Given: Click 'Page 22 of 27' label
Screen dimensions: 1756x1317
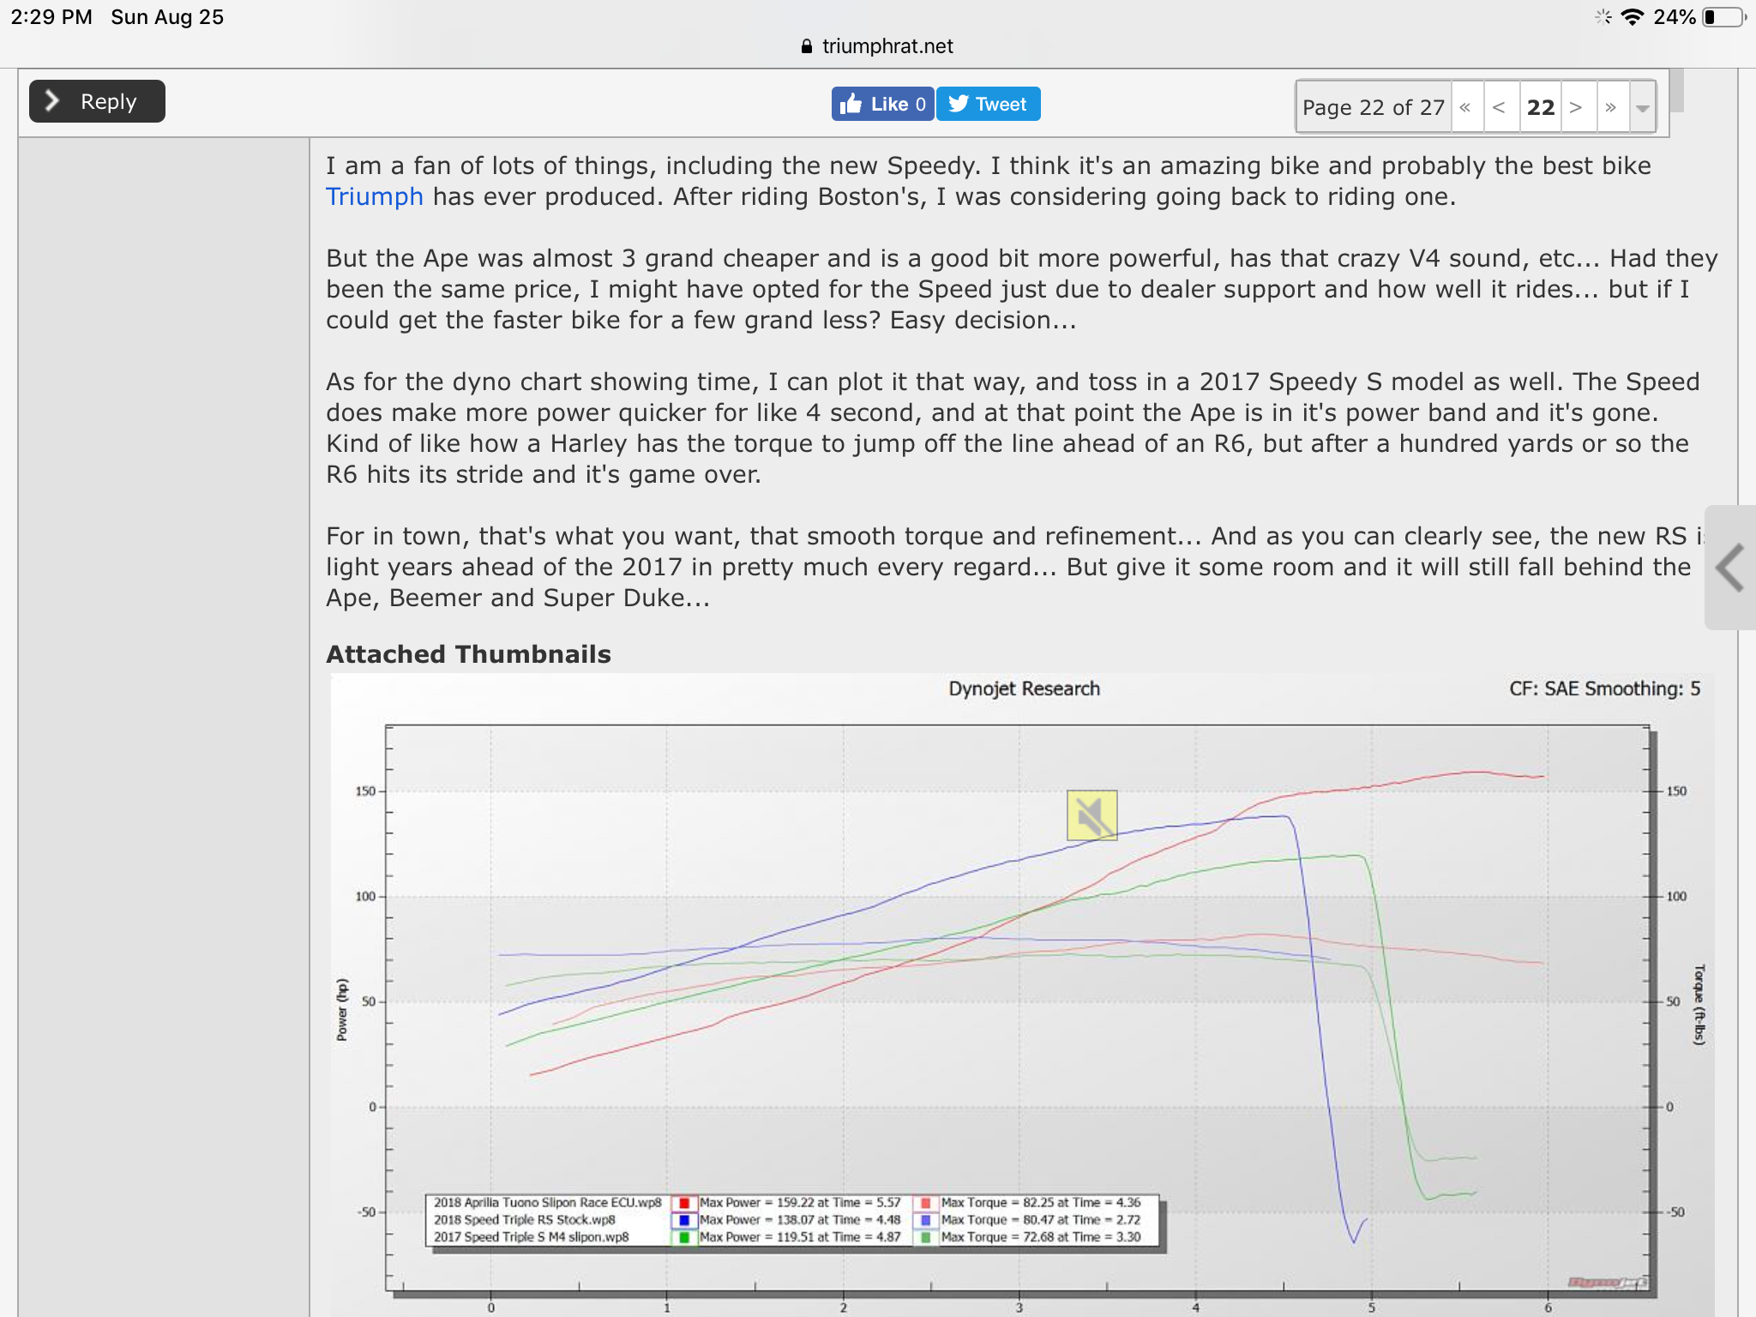Looking at the screenshot, I should [1373, 107].
